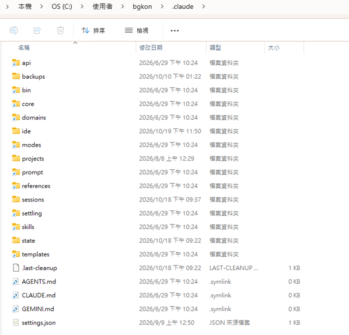Viewport: 349px width, 335px height.
Task: Select the .last-cleanup file icon
Action: [16, 268]
